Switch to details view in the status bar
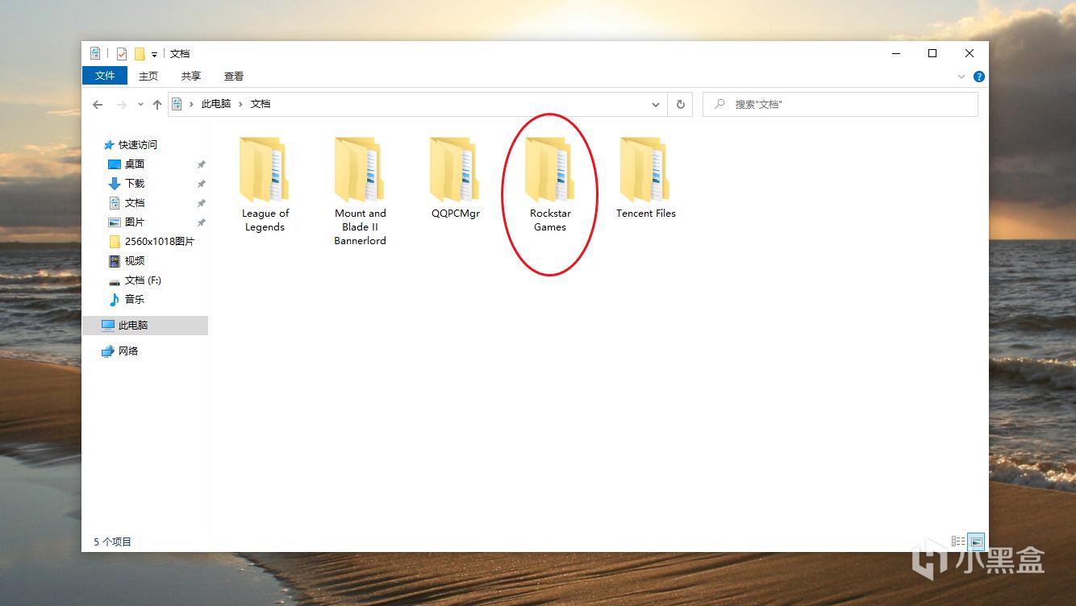Viewport: 1076px width, 606px height. pos(958,542)
